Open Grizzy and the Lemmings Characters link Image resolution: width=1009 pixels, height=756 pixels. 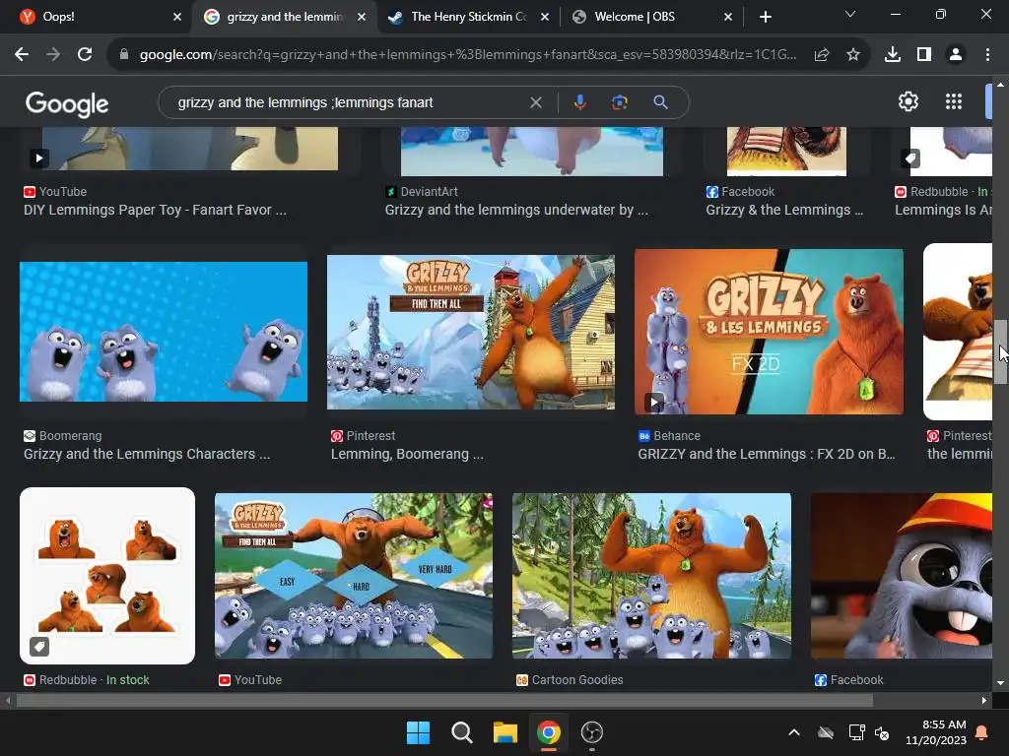pyautogui.click(x=147, y=455)
